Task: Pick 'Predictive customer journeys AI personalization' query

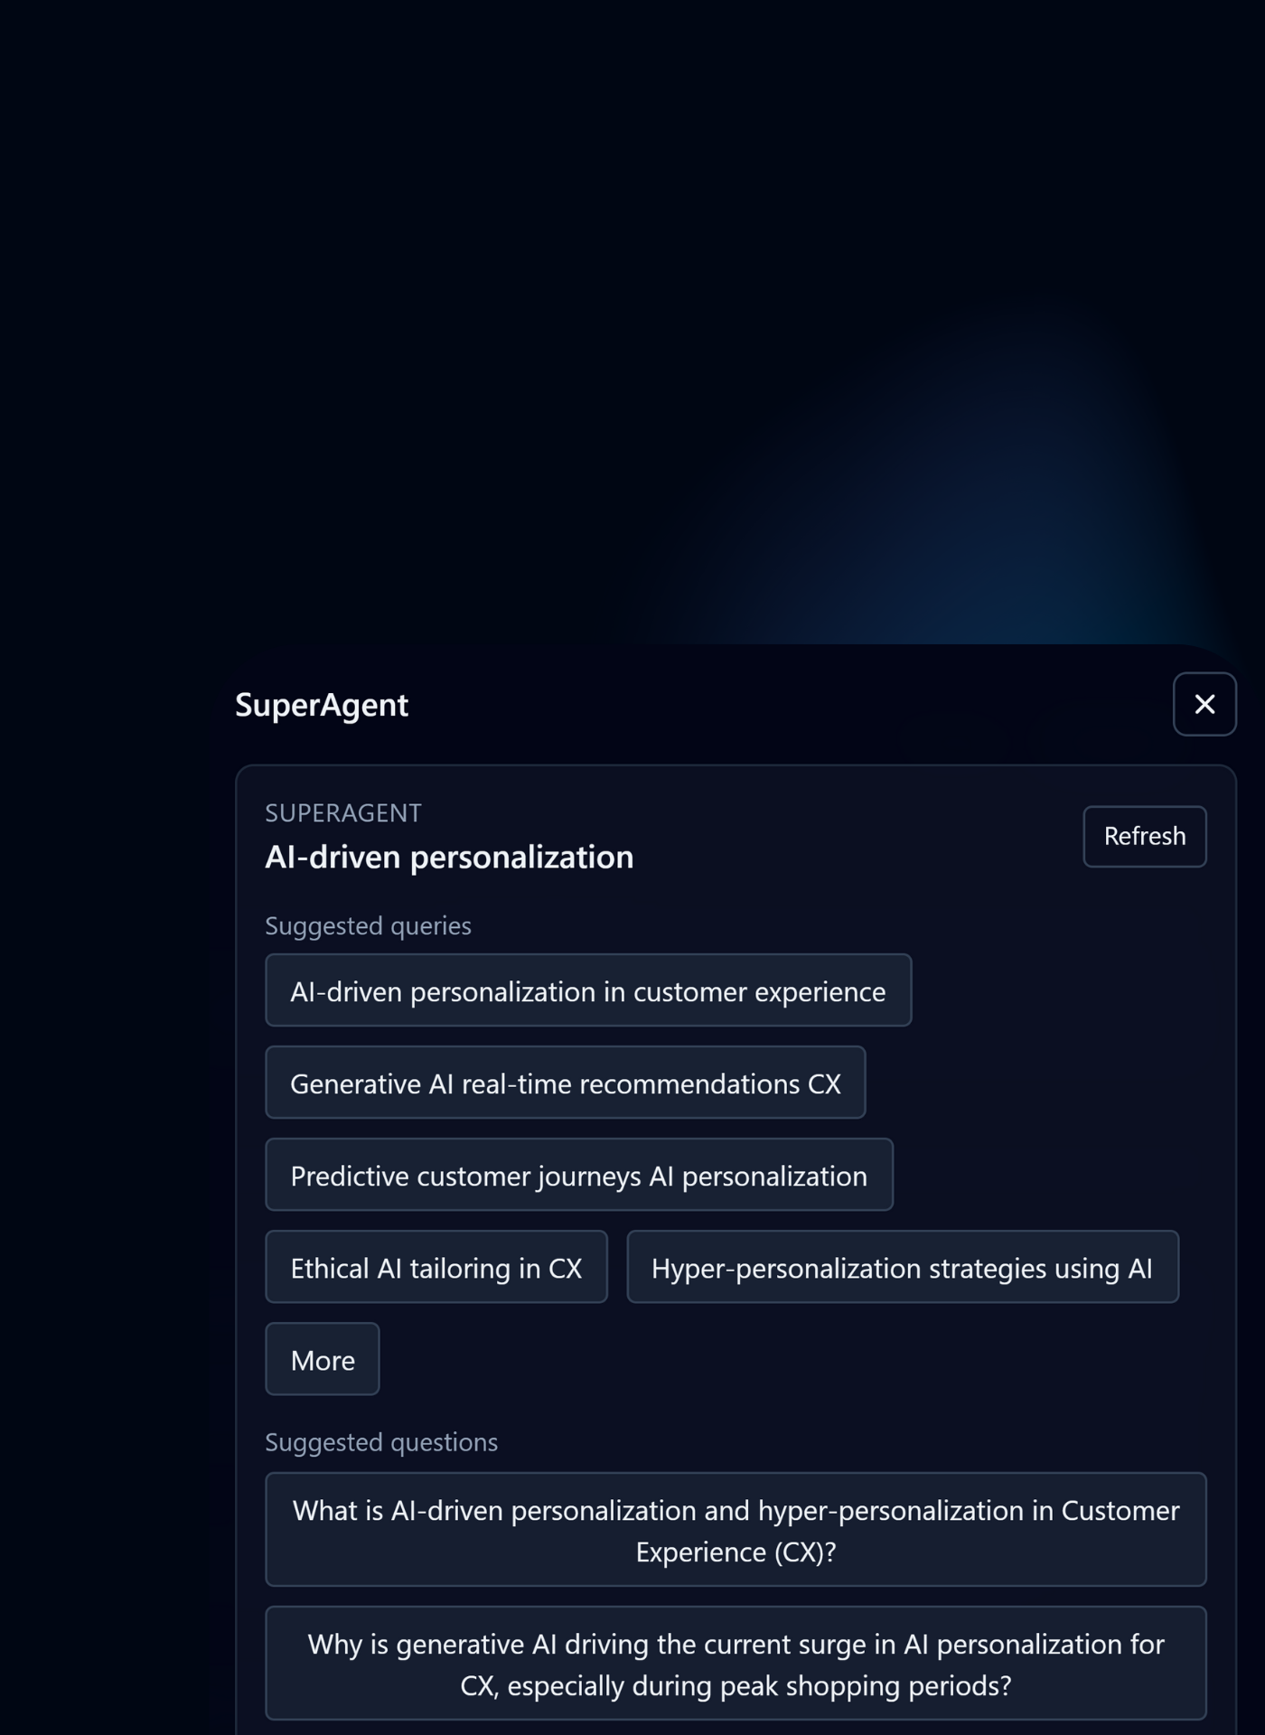Action: coord(578,1175)
